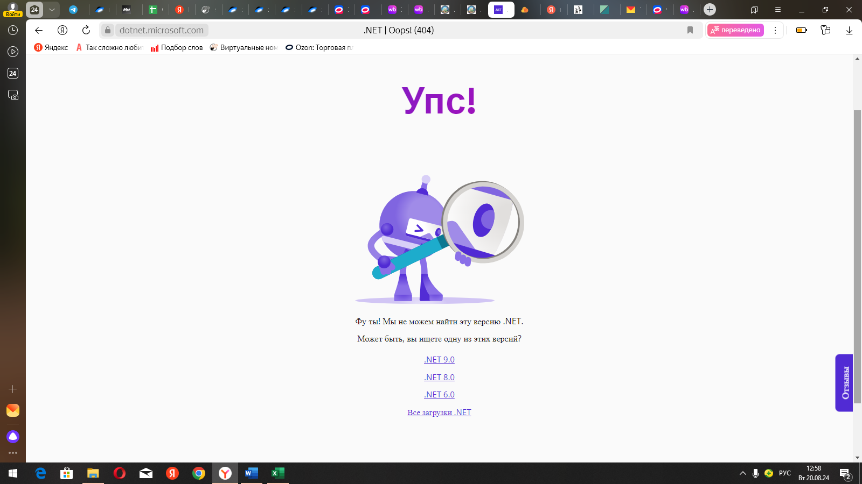This screenshot has width=862, height=484.
Task: Open a new tab with plus button
Action: tap(710, 10)
